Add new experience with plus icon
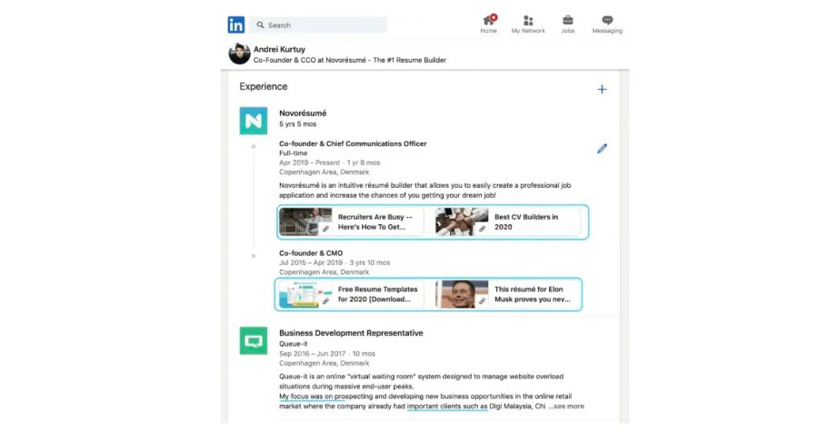 point(602,90)
